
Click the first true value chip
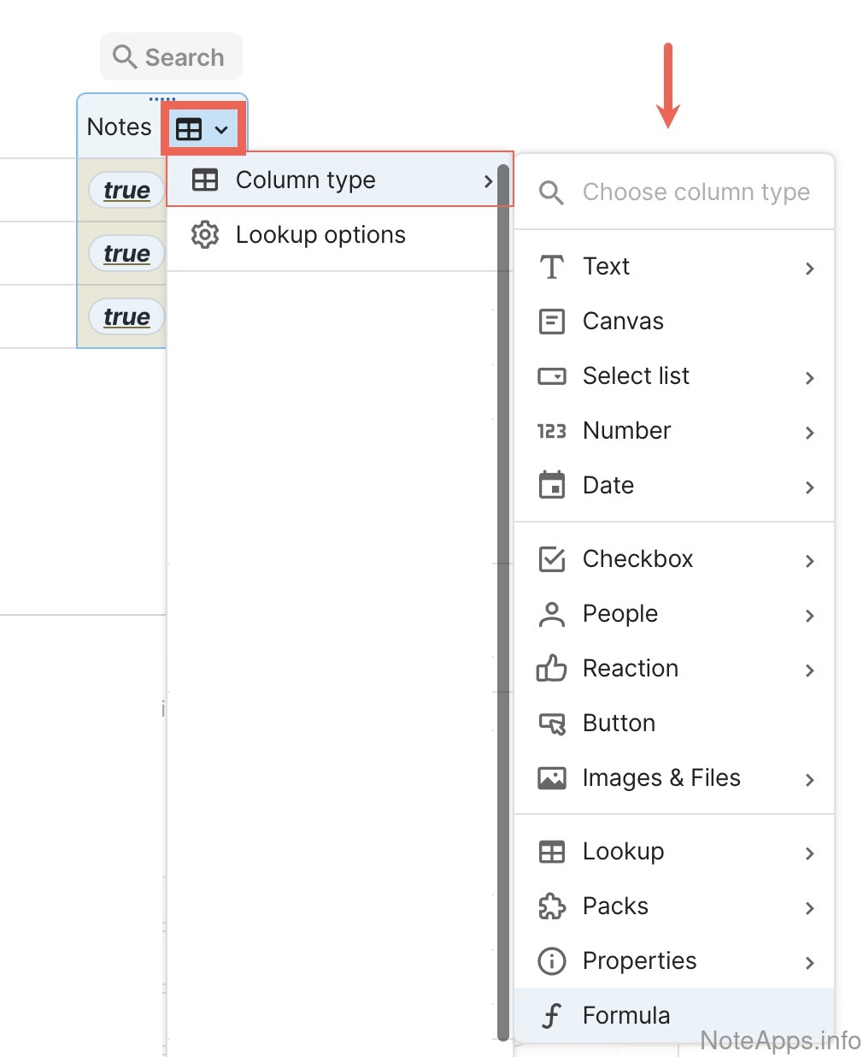pos(126,190)
